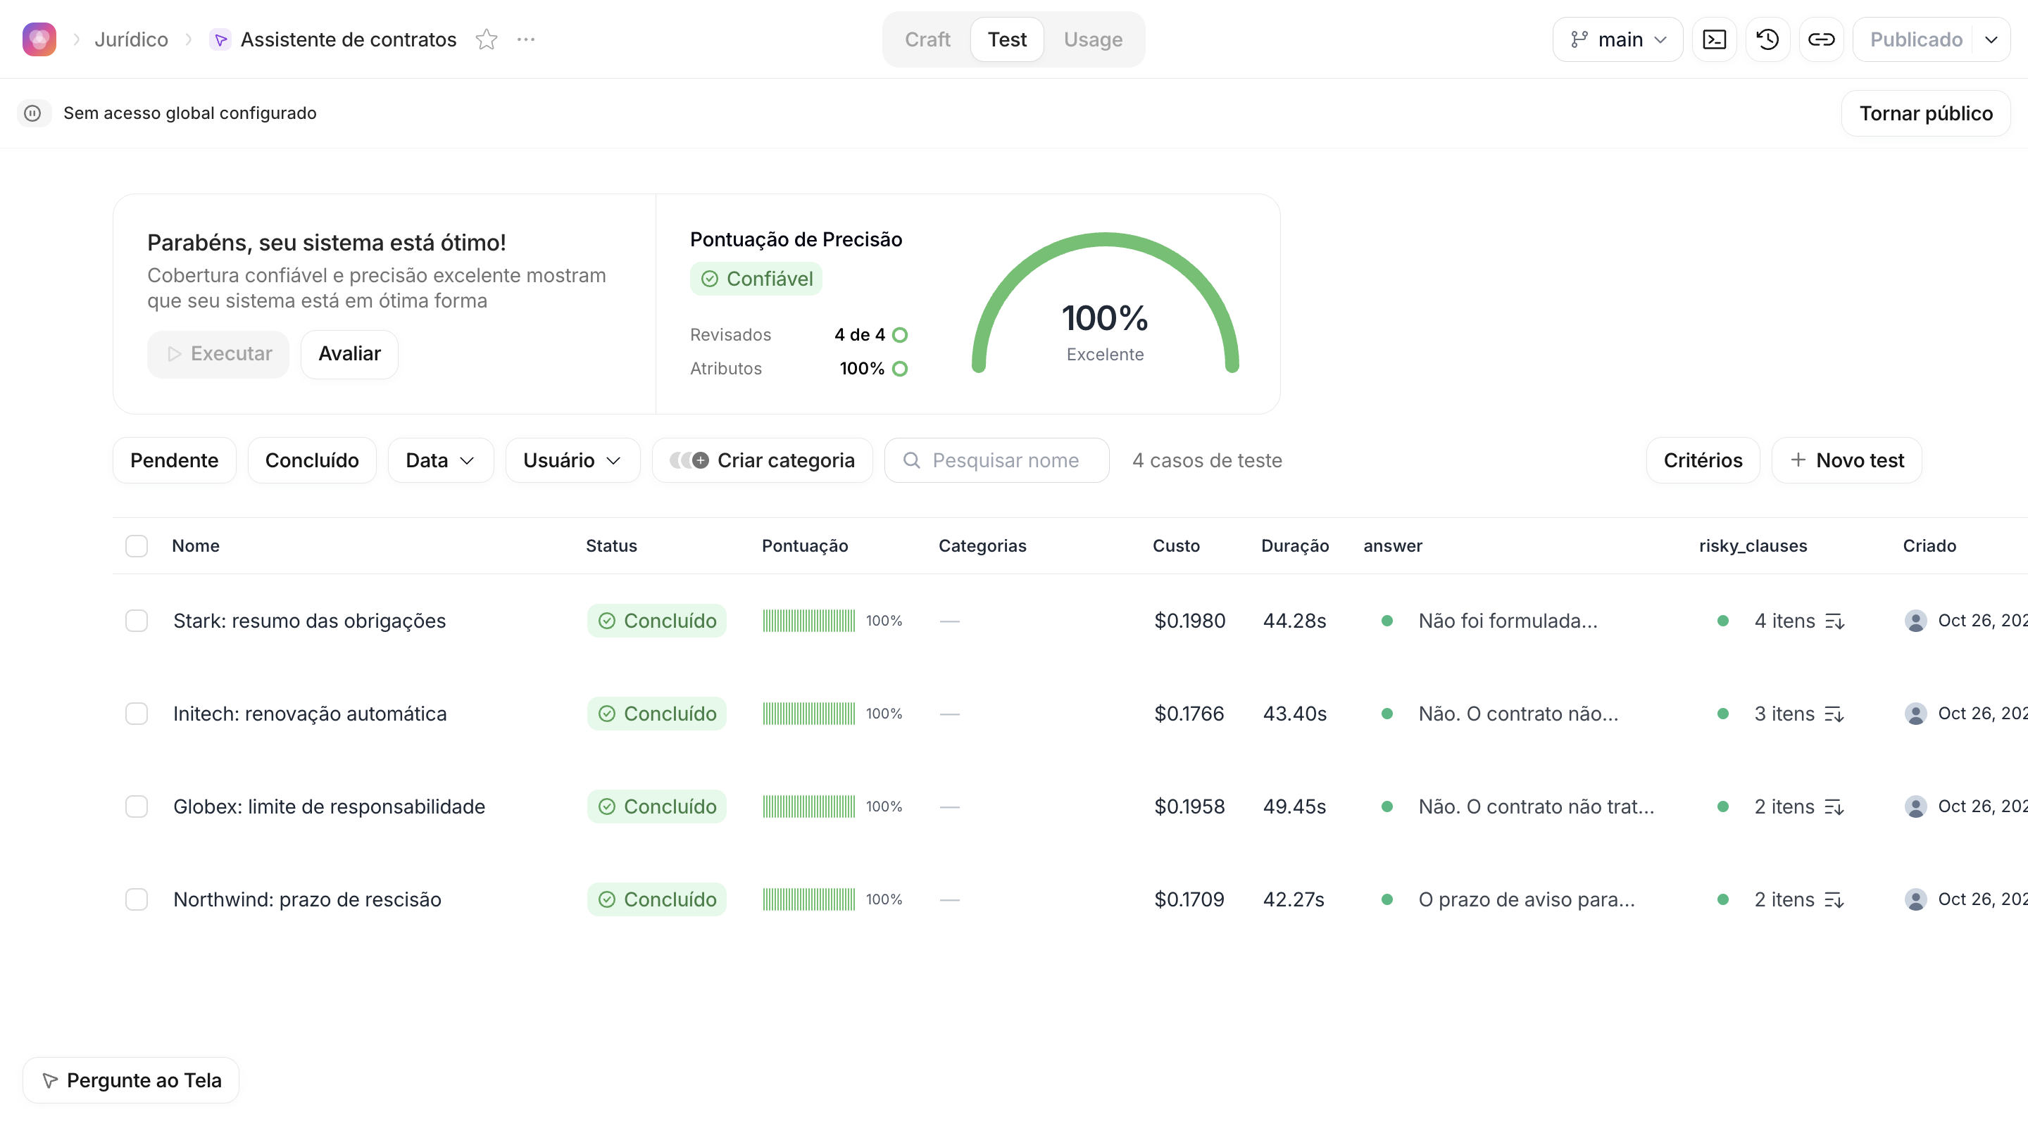Click the Assistente de contratos cursor icon
This screenshot has width=2028, height=1126.
point(220,39)
